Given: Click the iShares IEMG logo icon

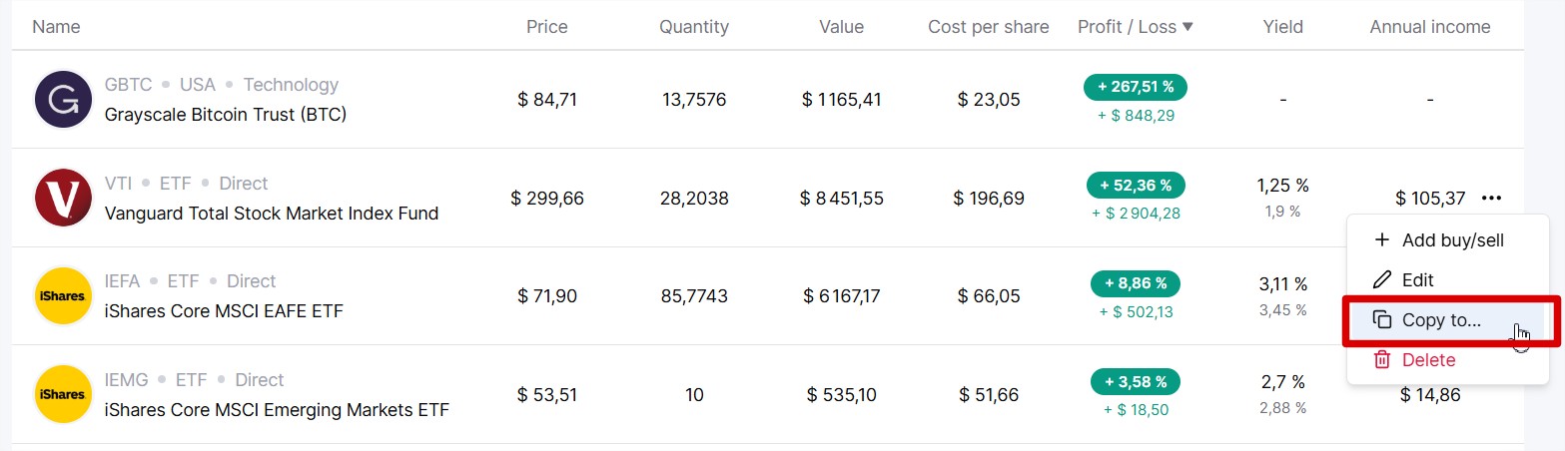Looking at the screenshot, I should [64, 394].
